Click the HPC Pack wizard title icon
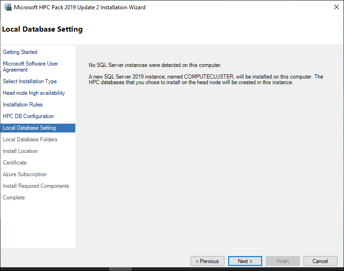 point(8,7)
